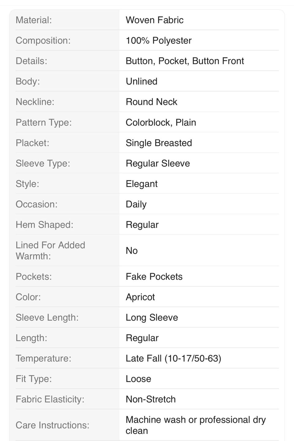Click the "Late Fall (10-17/50-63)" temperature value

click(173, 358)
